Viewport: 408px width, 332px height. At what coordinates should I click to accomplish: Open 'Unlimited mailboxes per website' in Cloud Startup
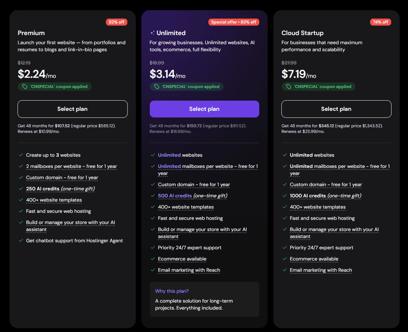pyautogui.click(x=339, y=170)
